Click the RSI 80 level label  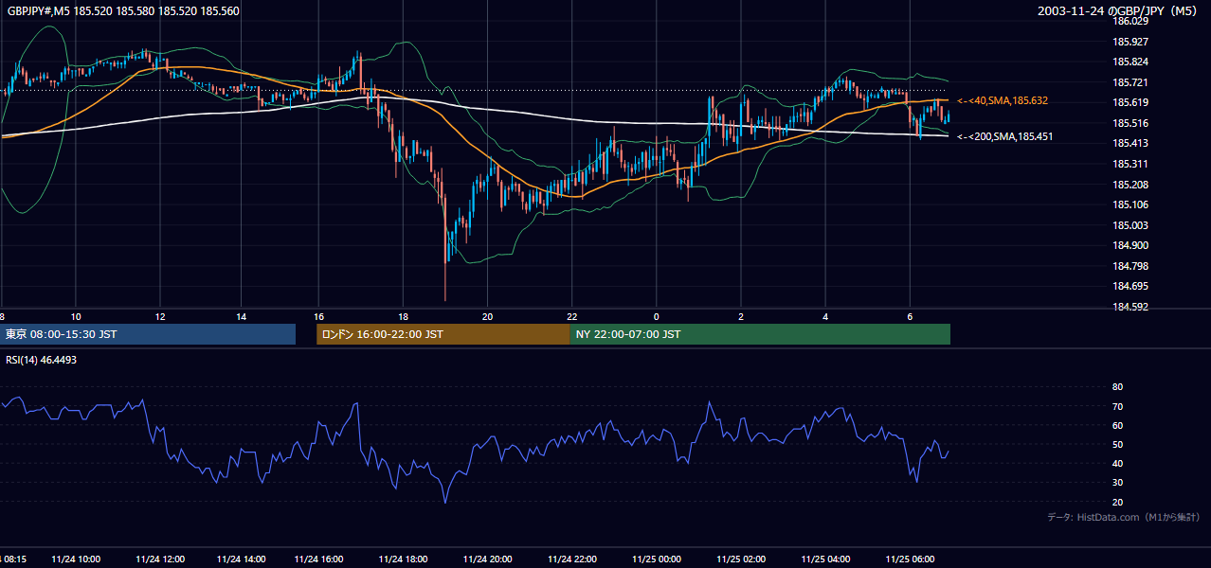(x=1118, y=387)
